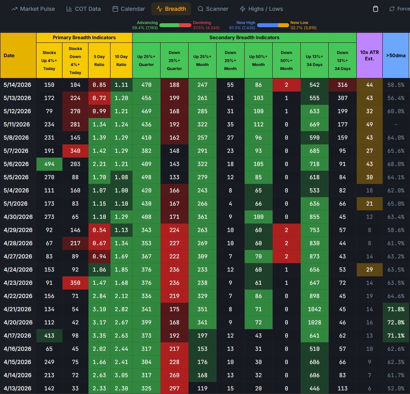This screenshot has height=394, width=410.
Task: Click the Down 25%+ Month header
Action: (x=230, y=60)
